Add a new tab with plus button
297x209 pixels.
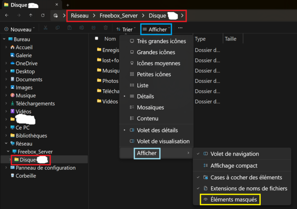point(68,5)
